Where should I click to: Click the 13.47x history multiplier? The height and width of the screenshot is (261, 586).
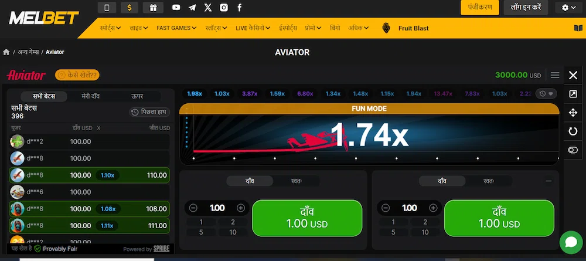443,94
